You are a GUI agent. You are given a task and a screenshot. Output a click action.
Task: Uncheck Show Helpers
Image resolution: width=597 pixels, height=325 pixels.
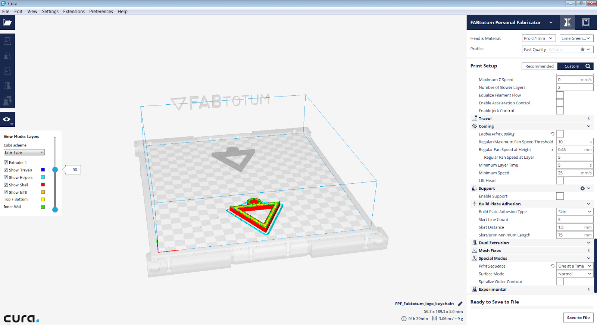tap(6, 177)
